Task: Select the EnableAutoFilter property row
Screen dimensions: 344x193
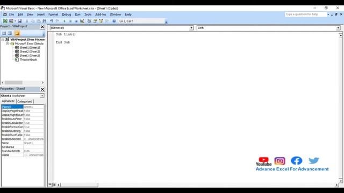Action: point(23,119)
